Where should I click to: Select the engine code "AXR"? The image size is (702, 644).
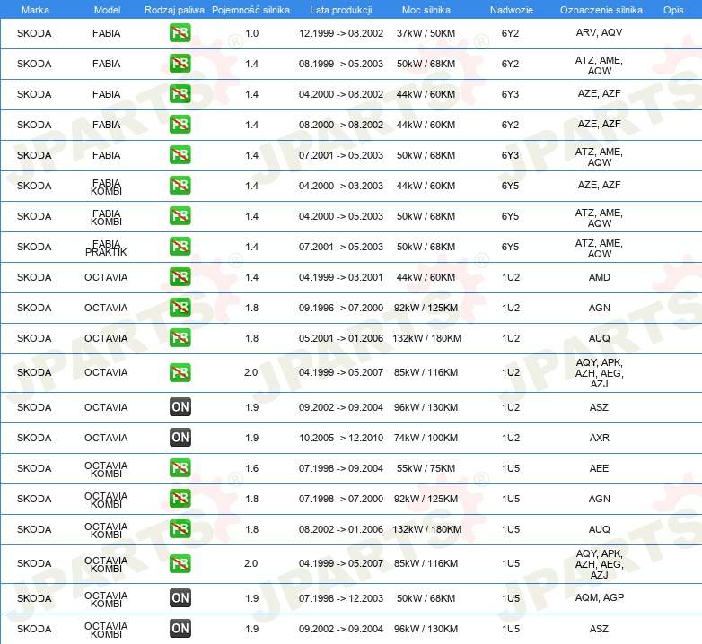(x=599, y=438)
